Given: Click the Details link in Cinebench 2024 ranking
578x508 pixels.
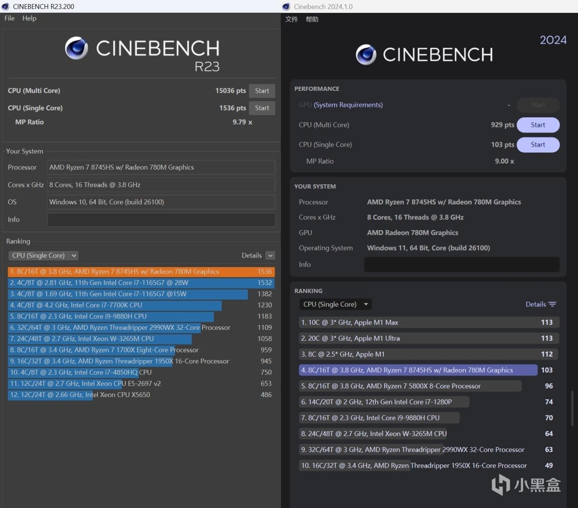Looking at the screenshot, I should click(536, 304).
